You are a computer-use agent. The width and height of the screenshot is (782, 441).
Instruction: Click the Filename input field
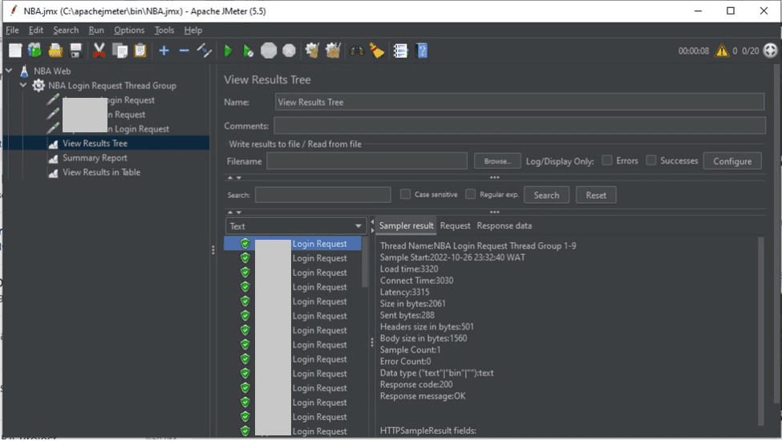point(367,161)
